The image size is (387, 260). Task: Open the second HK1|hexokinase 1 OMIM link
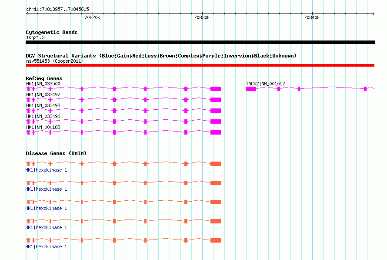click(46, 189)
